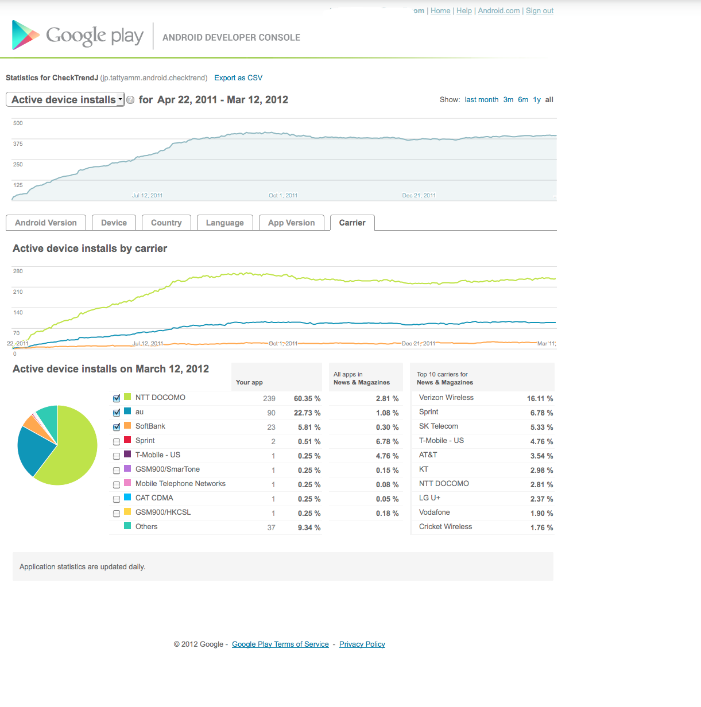The height and width of the screenshot is (707, 701).
Task: Click the CAT CDMA cyan color swatch
Action: click(x=127, y=498)
